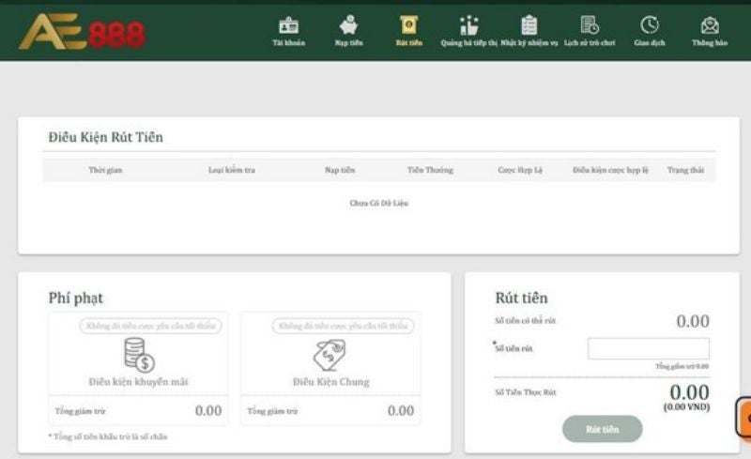The width and height of the screenshot is (751, 459).
Task: Open the orange floating widget at right edge
Action: (x=743, y=419)
